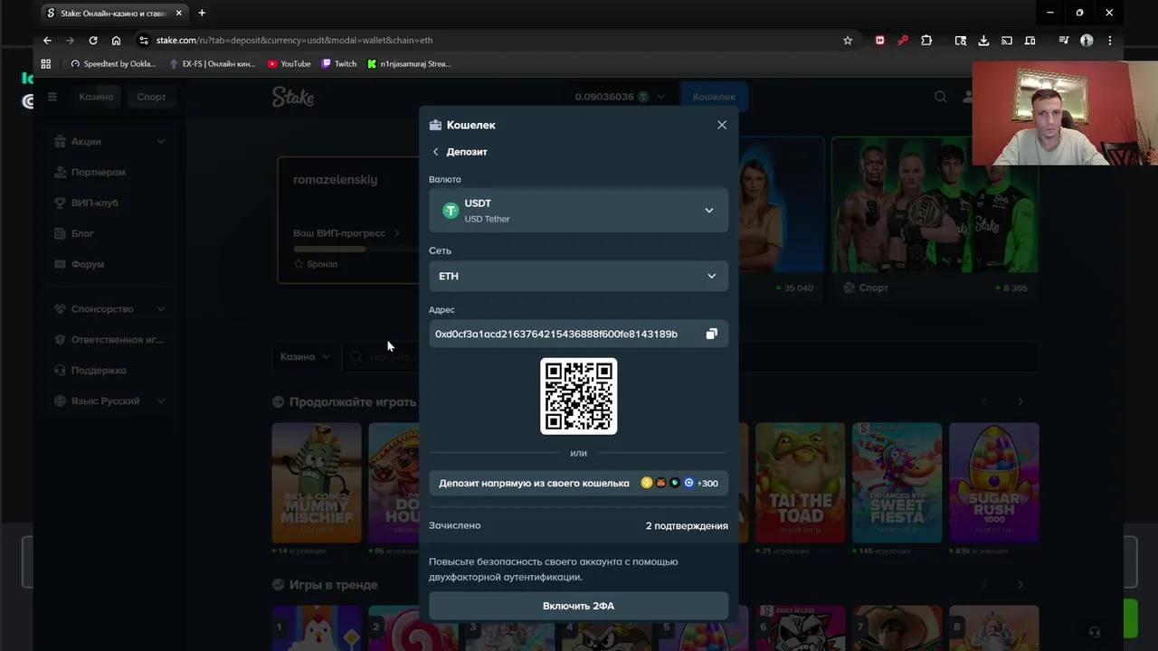Image resolution: width=1158 pixels, height=651 pixels.
Task: Open the browser Extensions puzzle icon
Action: pos(926,41)
